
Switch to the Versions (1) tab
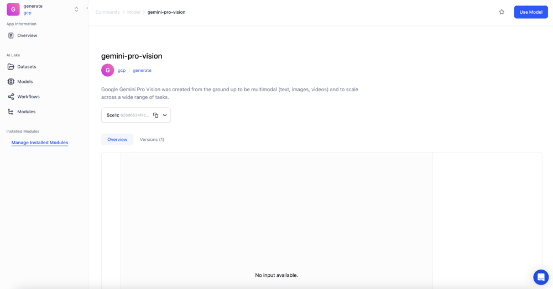point(152,140)
